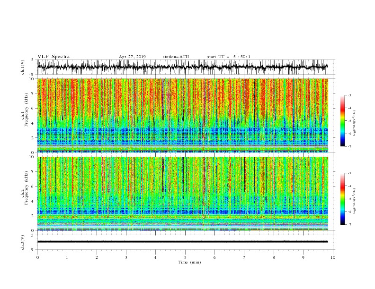Screen dimensions: 375x289
Task: Click the "ch.3(V)" axis label
Action: pos(23,242)
